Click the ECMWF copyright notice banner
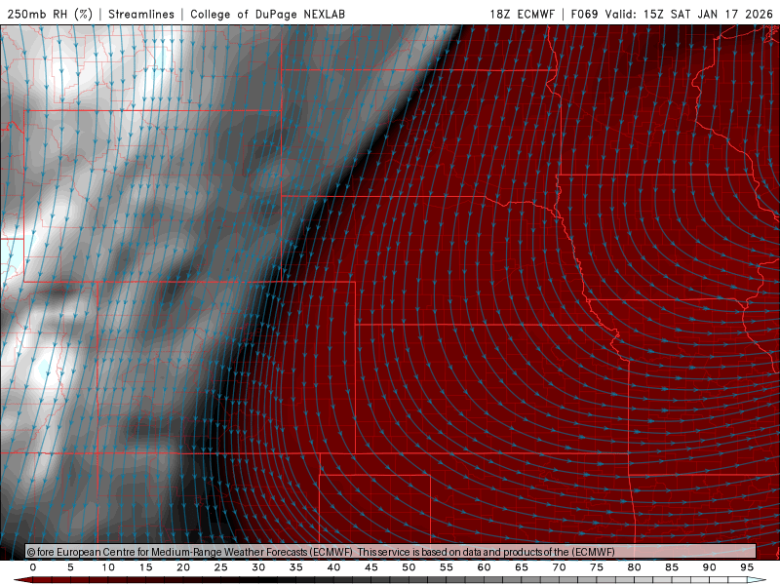The height and width of the screenshot is (585, 780). click(x=391, y=552)
